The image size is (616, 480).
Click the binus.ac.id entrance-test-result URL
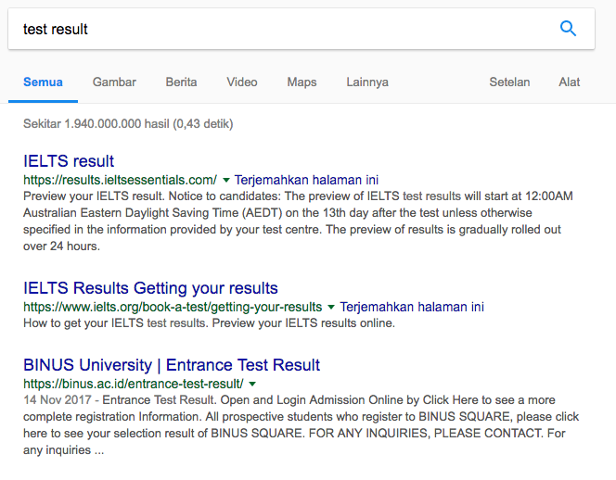point(134,384)
